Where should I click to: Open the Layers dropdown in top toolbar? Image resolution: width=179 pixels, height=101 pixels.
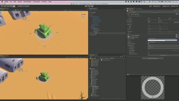pos(166,6)
